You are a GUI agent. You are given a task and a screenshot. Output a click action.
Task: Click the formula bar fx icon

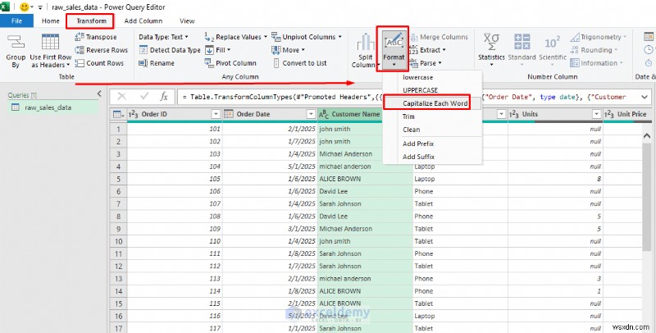coord(164,97)
